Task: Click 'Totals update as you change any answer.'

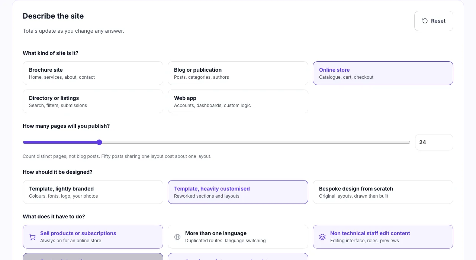Action: (73, 31)
